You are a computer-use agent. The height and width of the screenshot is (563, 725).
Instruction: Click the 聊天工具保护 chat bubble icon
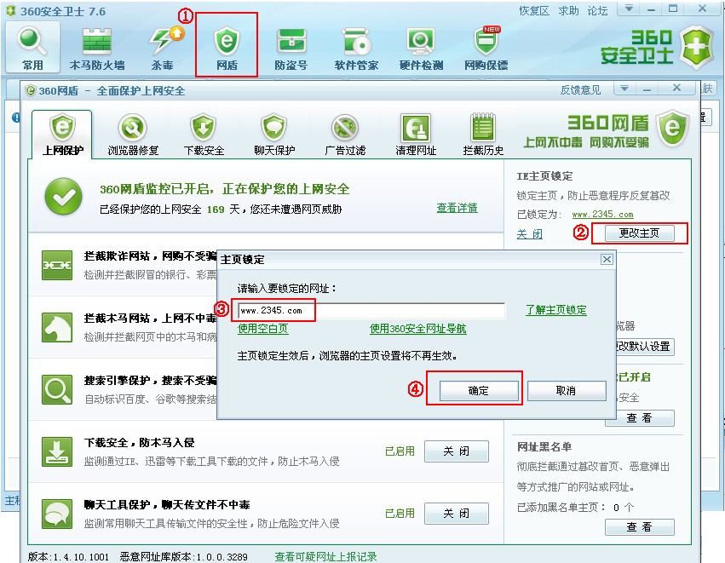tap(57, 514)
